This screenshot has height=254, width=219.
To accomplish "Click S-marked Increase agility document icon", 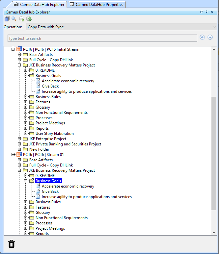I will (38, 196).
